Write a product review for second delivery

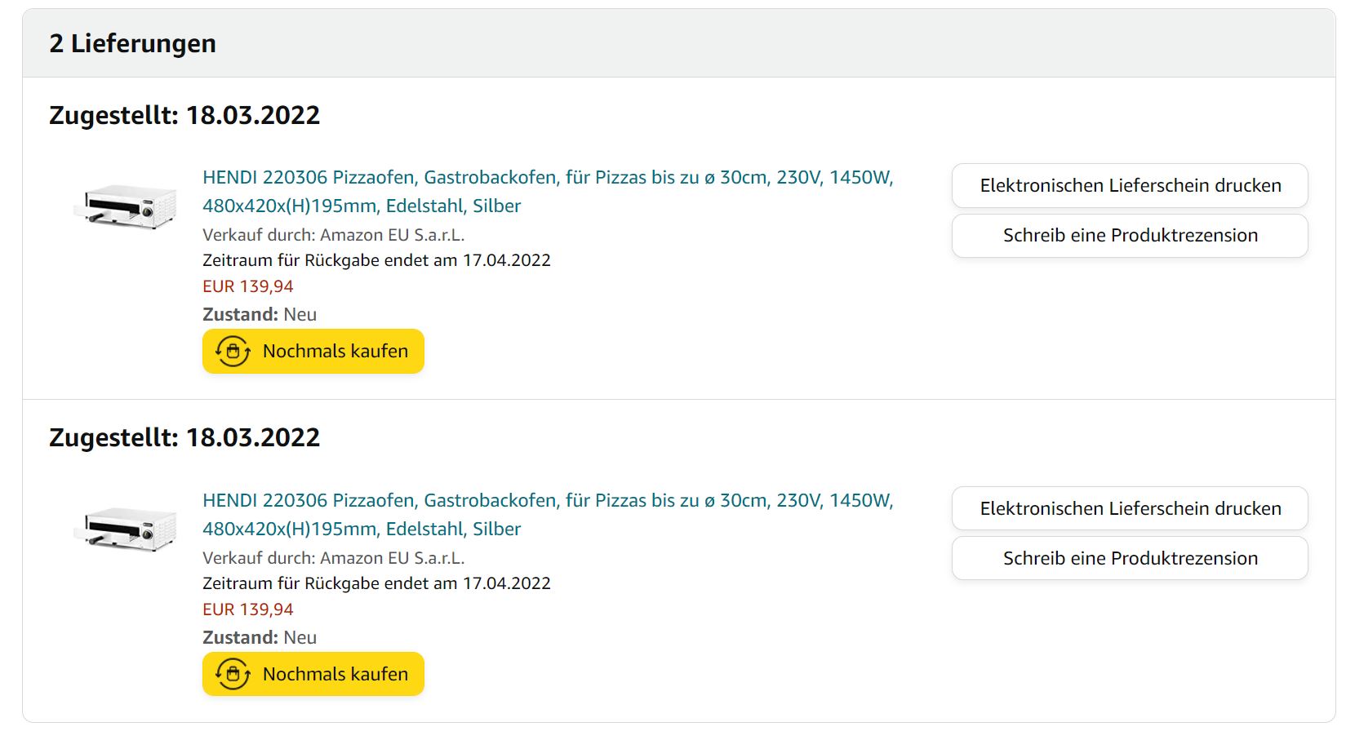(1130, 559)
